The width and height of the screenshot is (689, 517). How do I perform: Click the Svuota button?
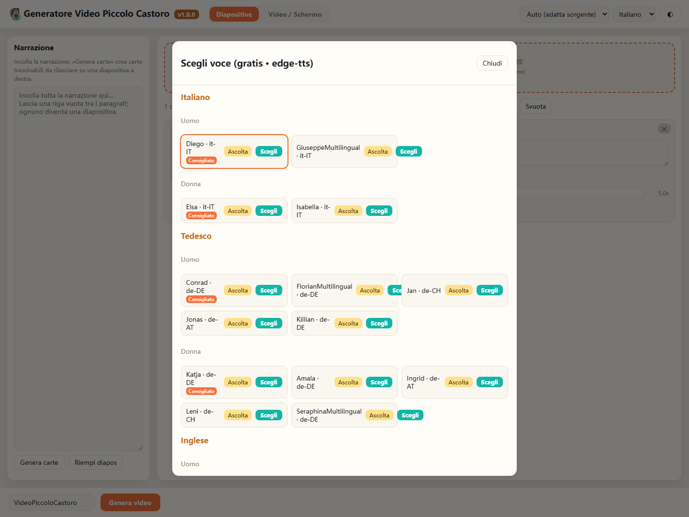click(x=535, y=106)
